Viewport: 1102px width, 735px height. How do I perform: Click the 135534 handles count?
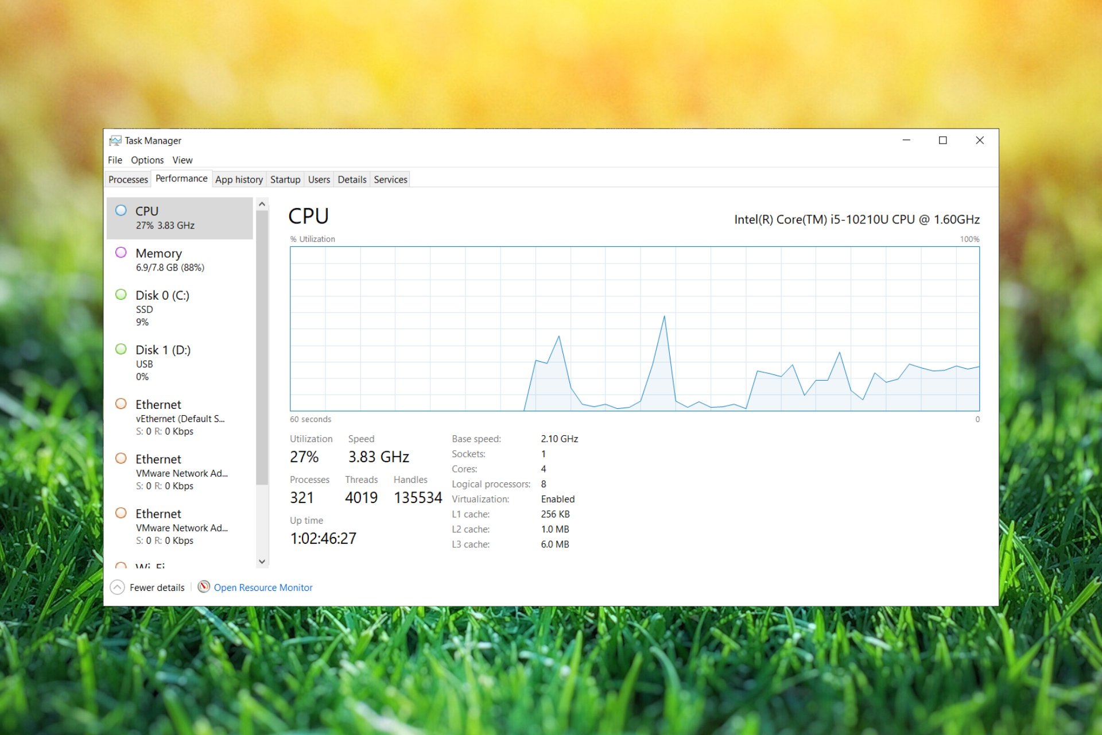tap(418, 498)
